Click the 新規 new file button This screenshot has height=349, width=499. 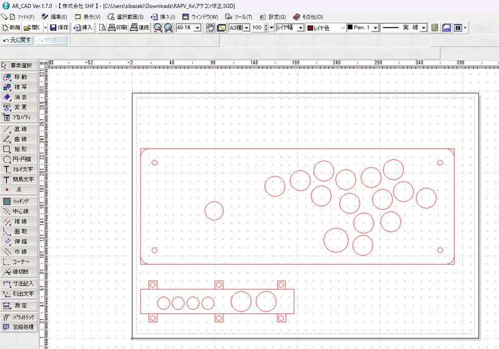click(11, 27)
